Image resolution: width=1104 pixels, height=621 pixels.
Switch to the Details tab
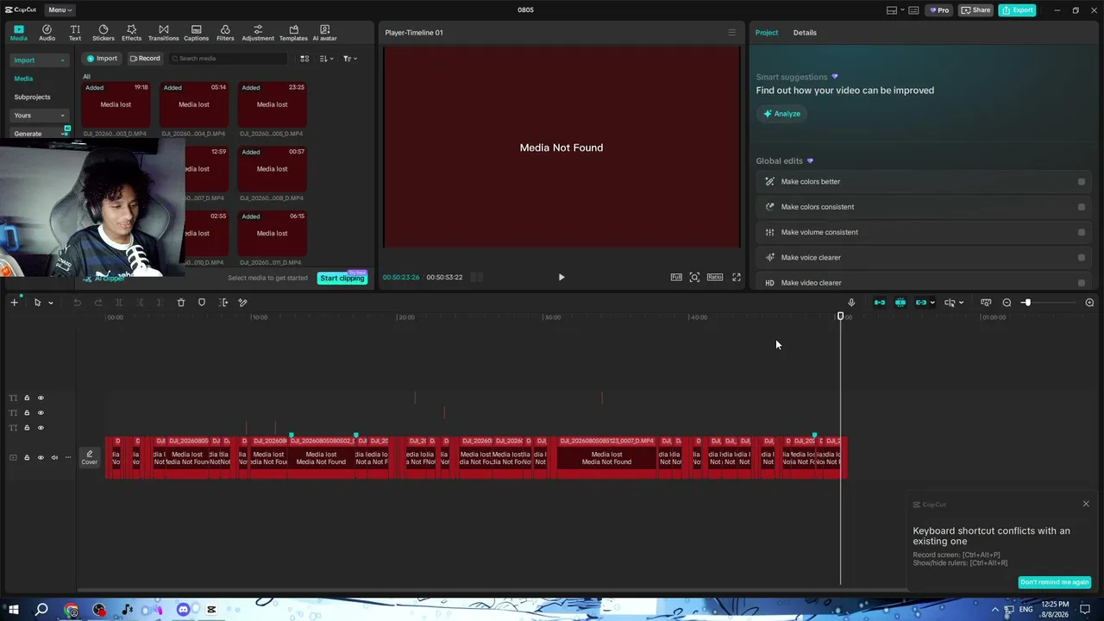(805, 33)
